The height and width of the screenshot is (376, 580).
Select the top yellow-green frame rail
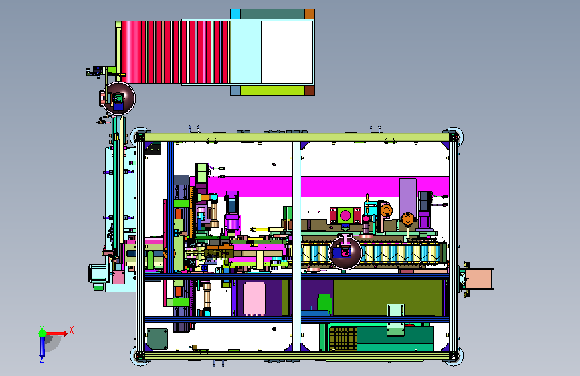[296, 137]
